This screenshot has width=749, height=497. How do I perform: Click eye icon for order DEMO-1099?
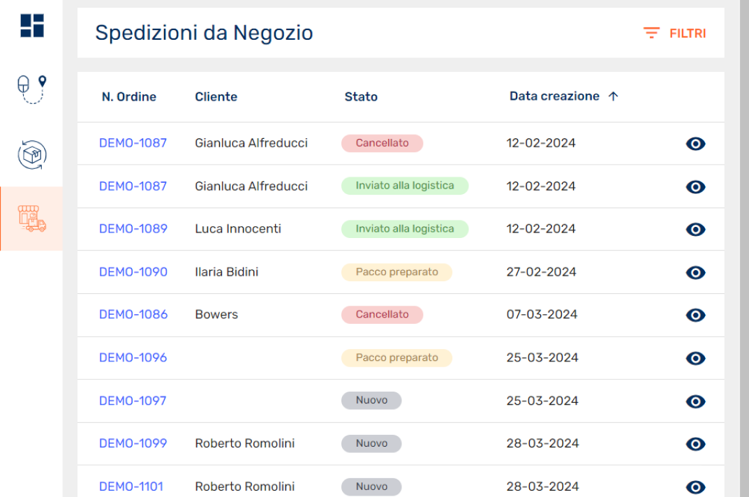point(695,444)
